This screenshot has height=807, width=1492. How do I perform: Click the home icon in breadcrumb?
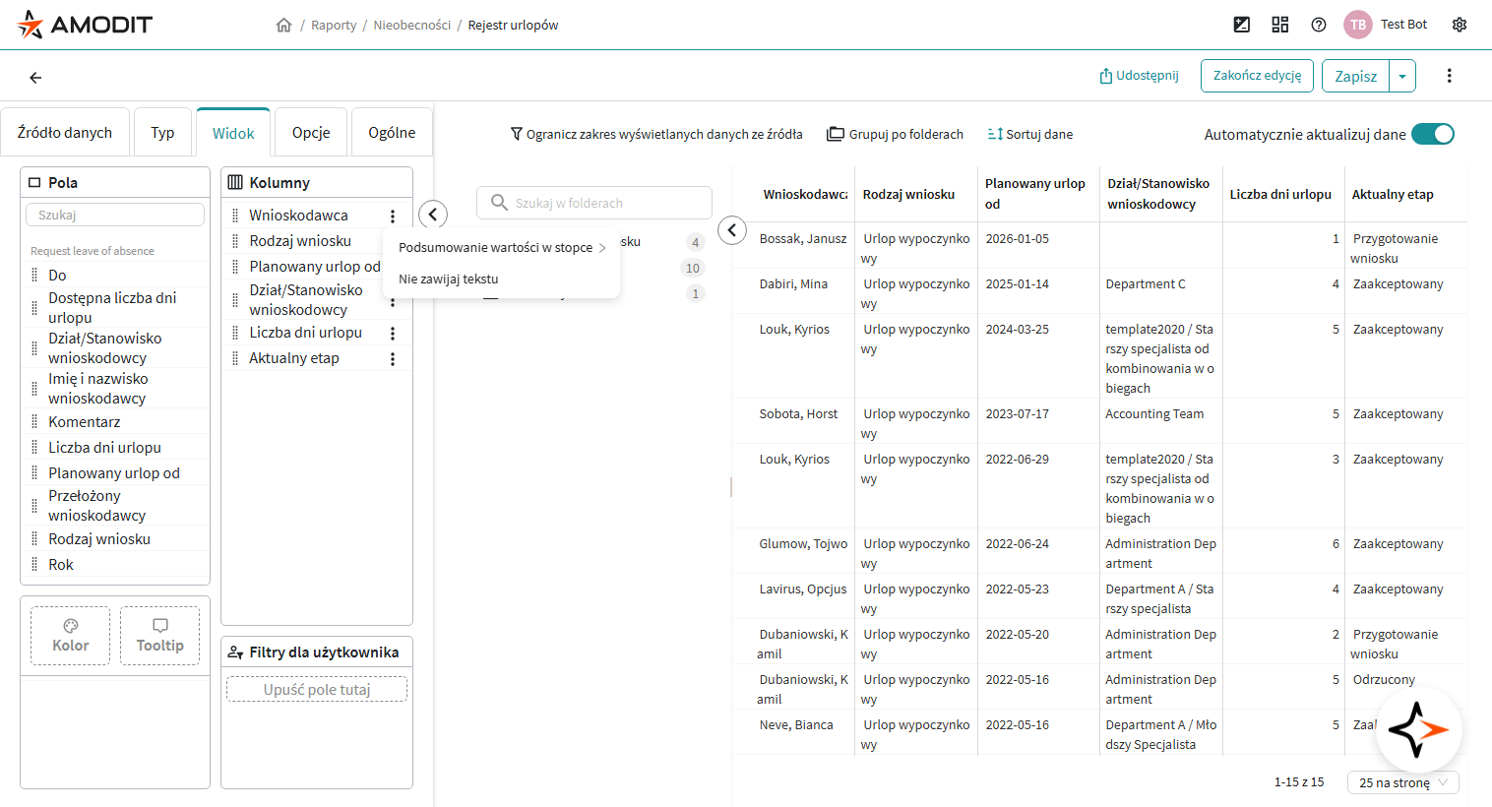(283, 26)
